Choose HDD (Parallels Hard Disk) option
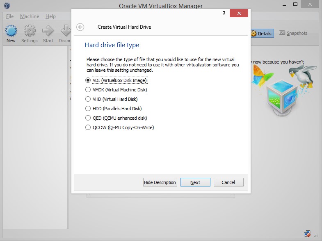322x241 pixels. pos(113,109)
